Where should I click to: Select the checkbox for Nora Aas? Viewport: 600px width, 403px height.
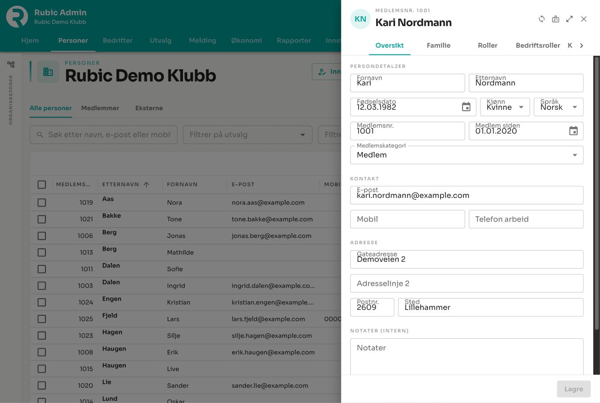[42, 202]
